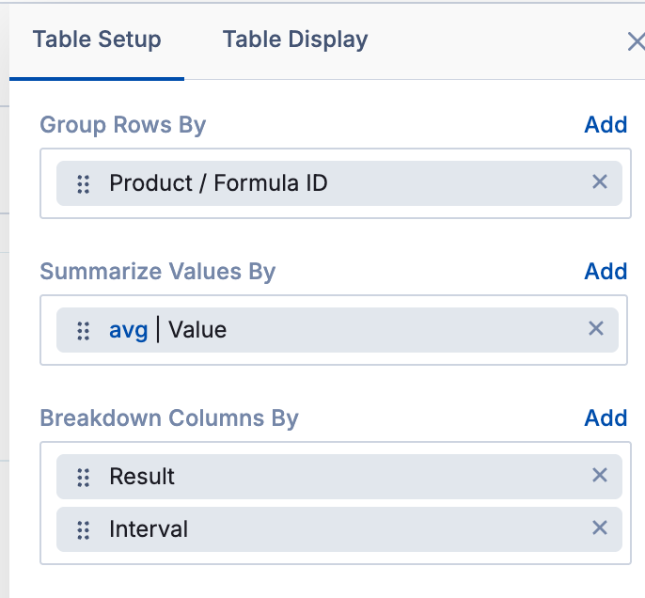Select the Interval breakdown chip

pyautogui.click(x=149, y=529)
